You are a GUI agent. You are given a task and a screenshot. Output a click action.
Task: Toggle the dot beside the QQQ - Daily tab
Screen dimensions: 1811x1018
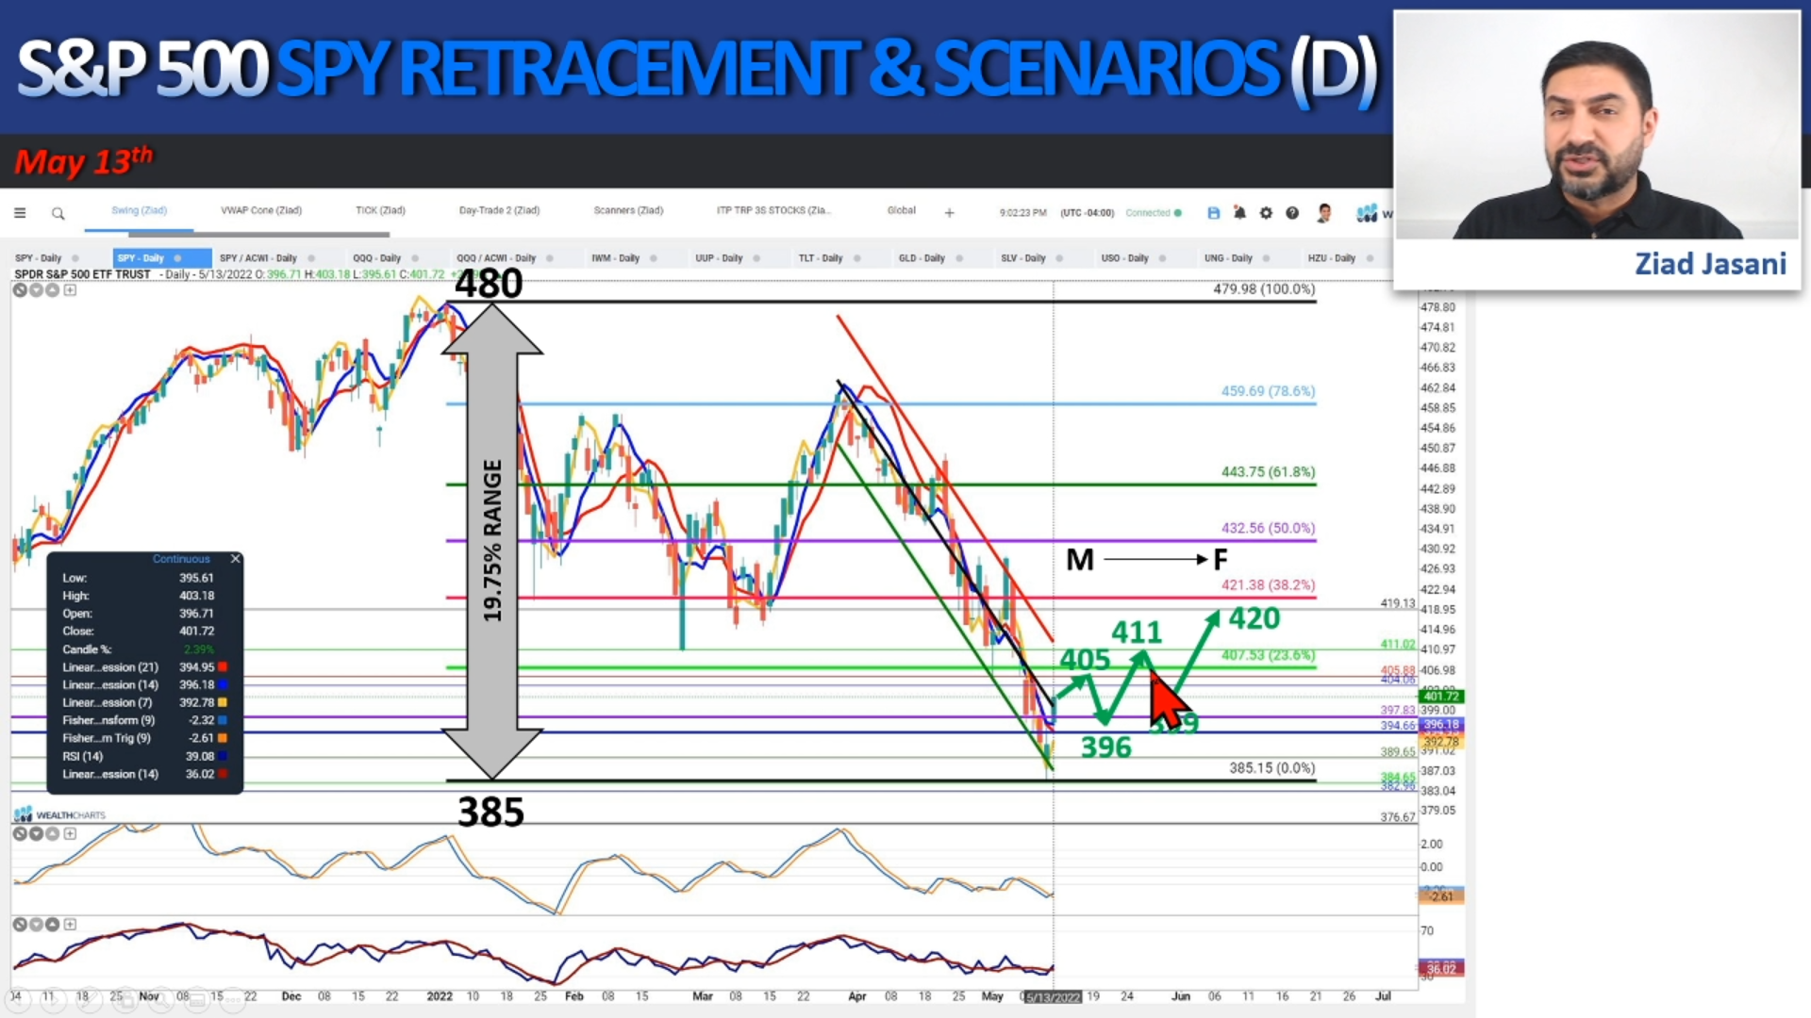coord(415,258)
